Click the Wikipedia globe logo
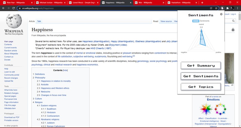Image resolution: width=241 pixels, height=128 pixels. (x=14, y=21)
